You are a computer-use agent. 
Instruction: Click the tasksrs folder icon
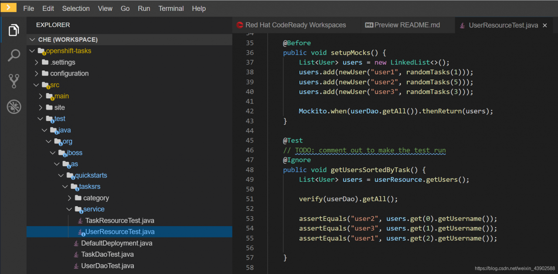click(75, 187)
